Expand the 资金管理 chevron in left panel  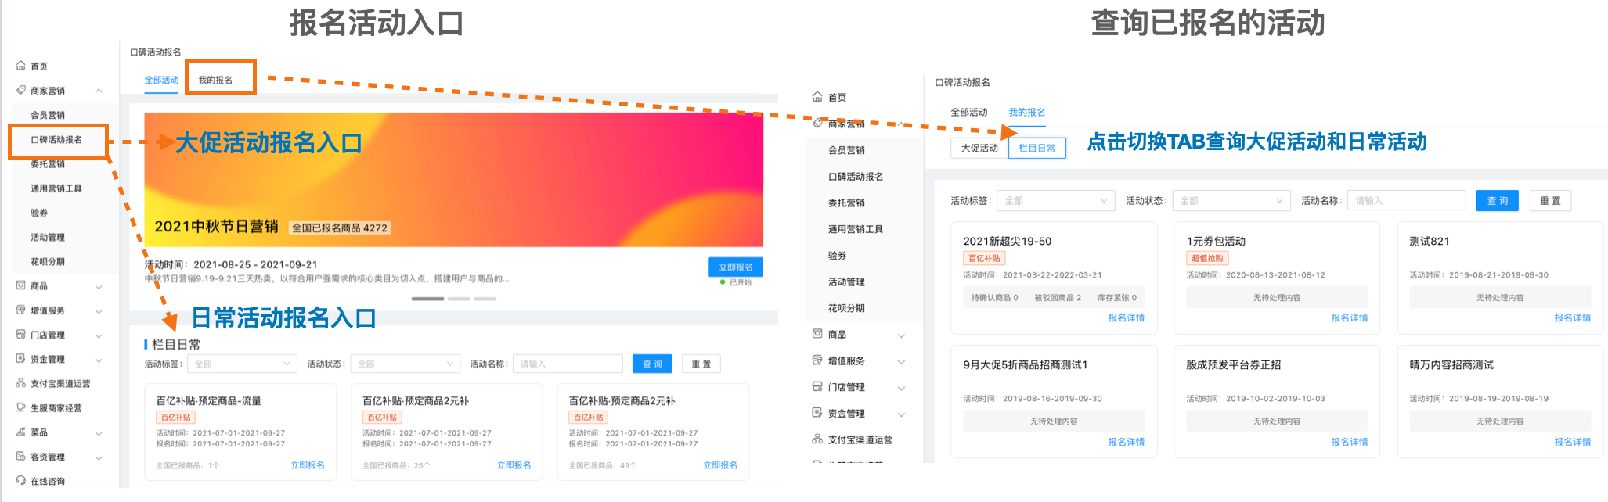pyautogui.click(x=99, y=360)
